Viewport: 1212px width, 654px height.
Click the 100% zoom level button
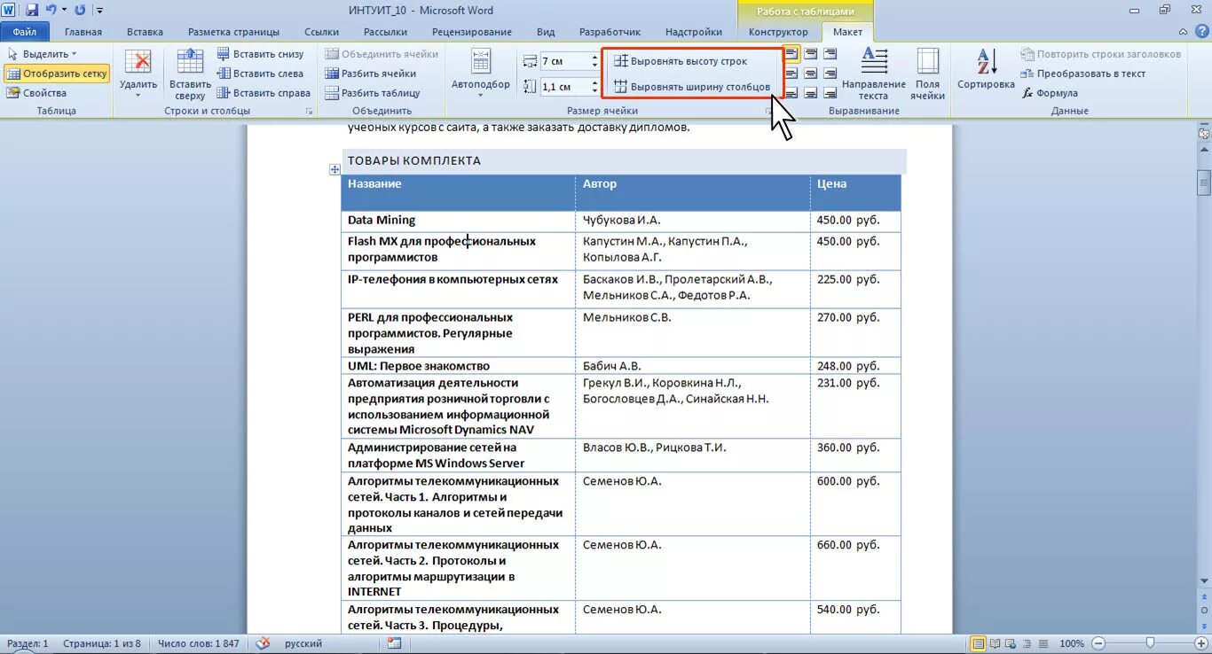coord(1072,643)
